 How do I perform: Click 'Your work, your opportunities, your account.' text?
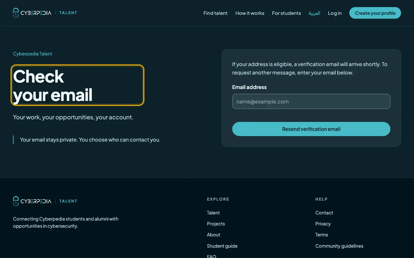[73, 117]
